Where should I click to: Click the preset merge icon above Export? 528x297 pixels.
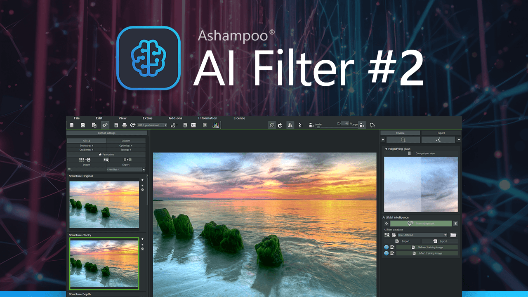[x=127, y=160]
